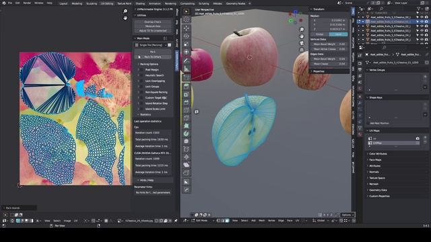Switch to the Shading workspace tab
Image resolution: width=431 pixels, height=242 pixels.
tap(140, 3)
